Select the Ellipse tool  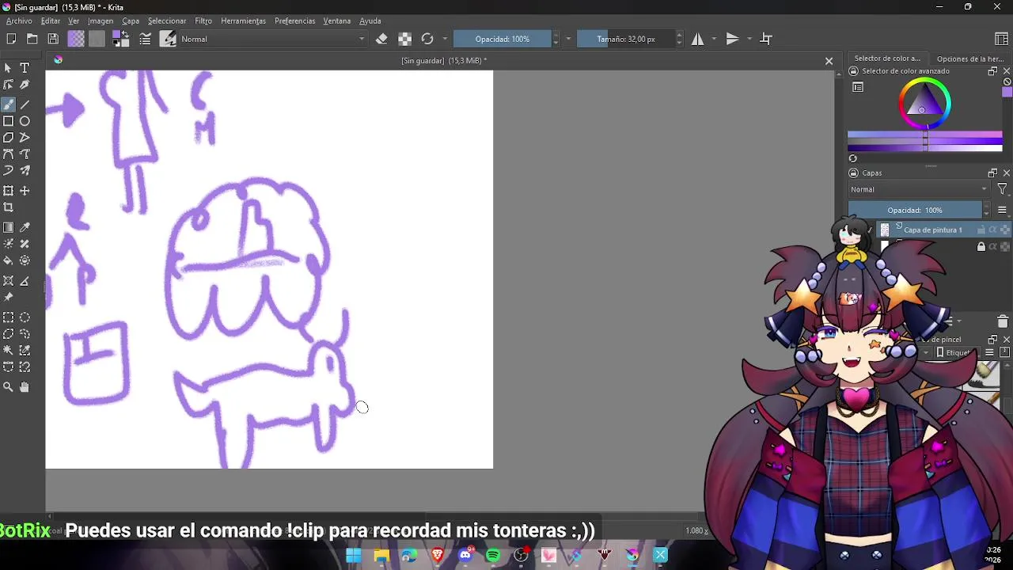pyautogui.click(x=25, y=121)
